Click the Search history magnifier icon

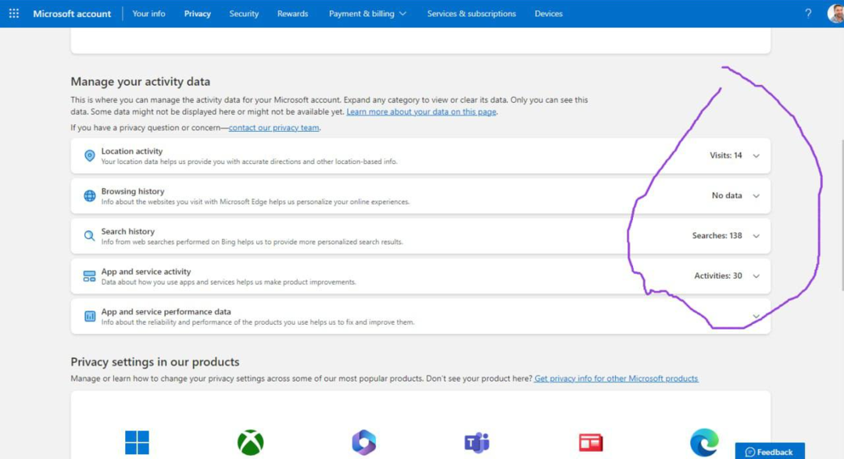(88, 236)
